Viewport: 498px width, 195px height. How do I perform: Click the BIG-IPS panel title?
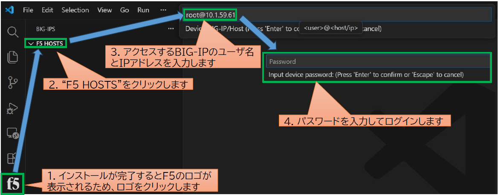tap(46, 29)
